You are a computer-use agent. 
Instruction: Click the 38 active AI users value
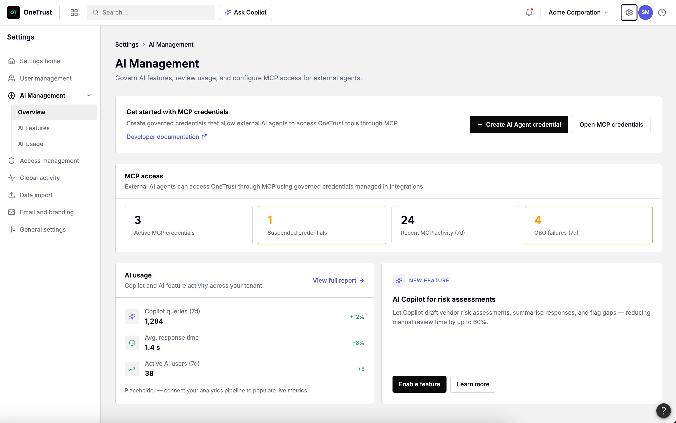[x=149, y=374]
